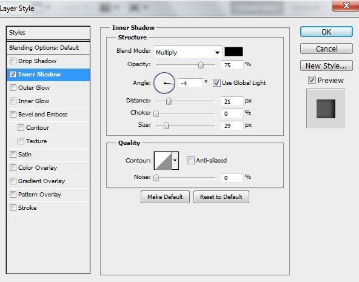Image resolution: width=359 pixels, height=282 pixels.
Task: Confirm with the OK button
Action: [326, 32]
